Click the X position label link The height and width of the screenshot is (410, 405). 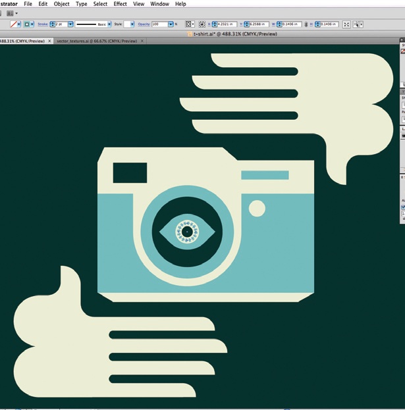click(x=209, y=24)
